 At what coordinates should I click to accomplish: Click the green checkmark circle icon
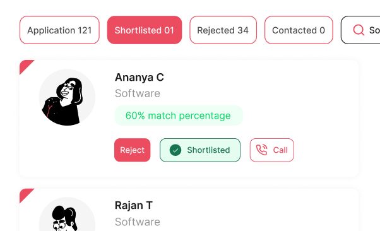[x=175, y=150]
